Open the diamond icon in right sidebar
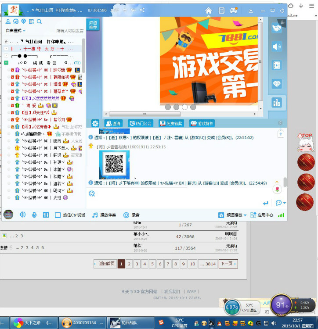The image size is (318, 329). pos(277,84)
